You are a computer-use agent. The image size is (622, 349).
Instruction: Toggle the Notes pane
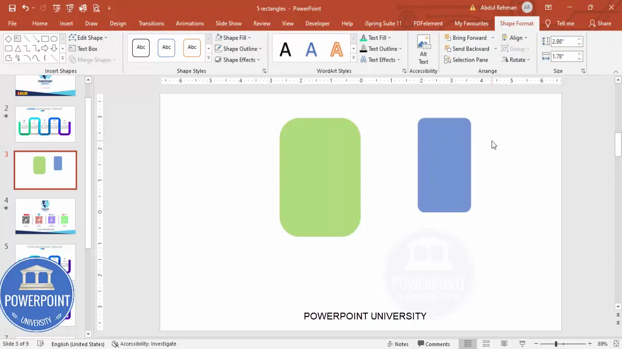click(x=398, y=344)
